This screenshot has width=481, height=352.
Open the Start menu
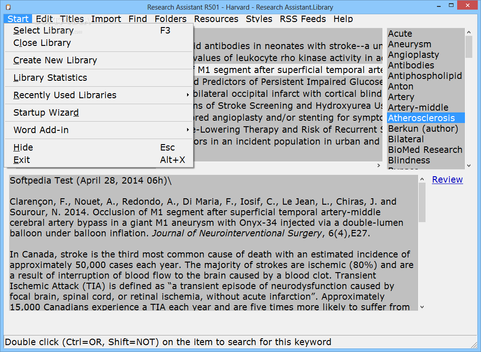(18, 19)
